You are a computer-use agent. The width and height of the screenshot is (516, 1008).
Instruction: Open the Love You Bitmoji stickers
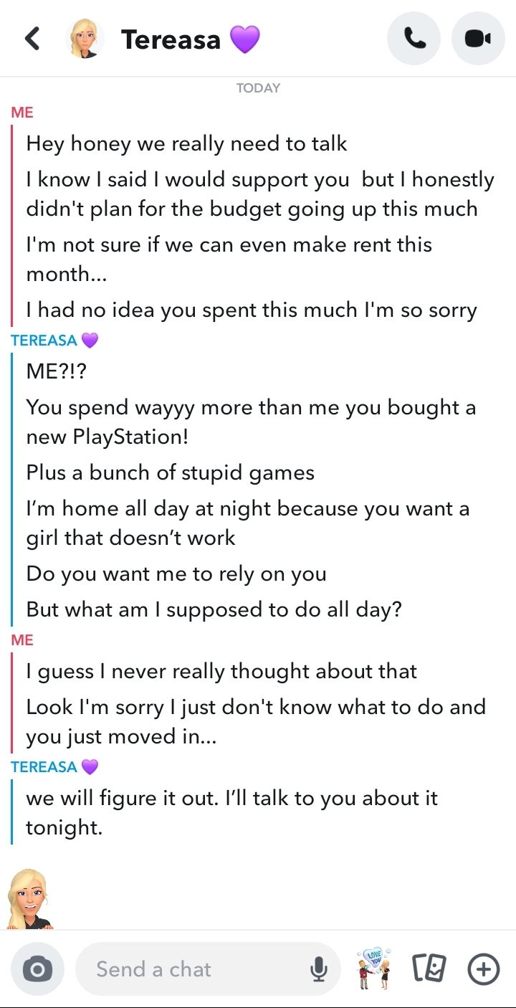(374, 969)
